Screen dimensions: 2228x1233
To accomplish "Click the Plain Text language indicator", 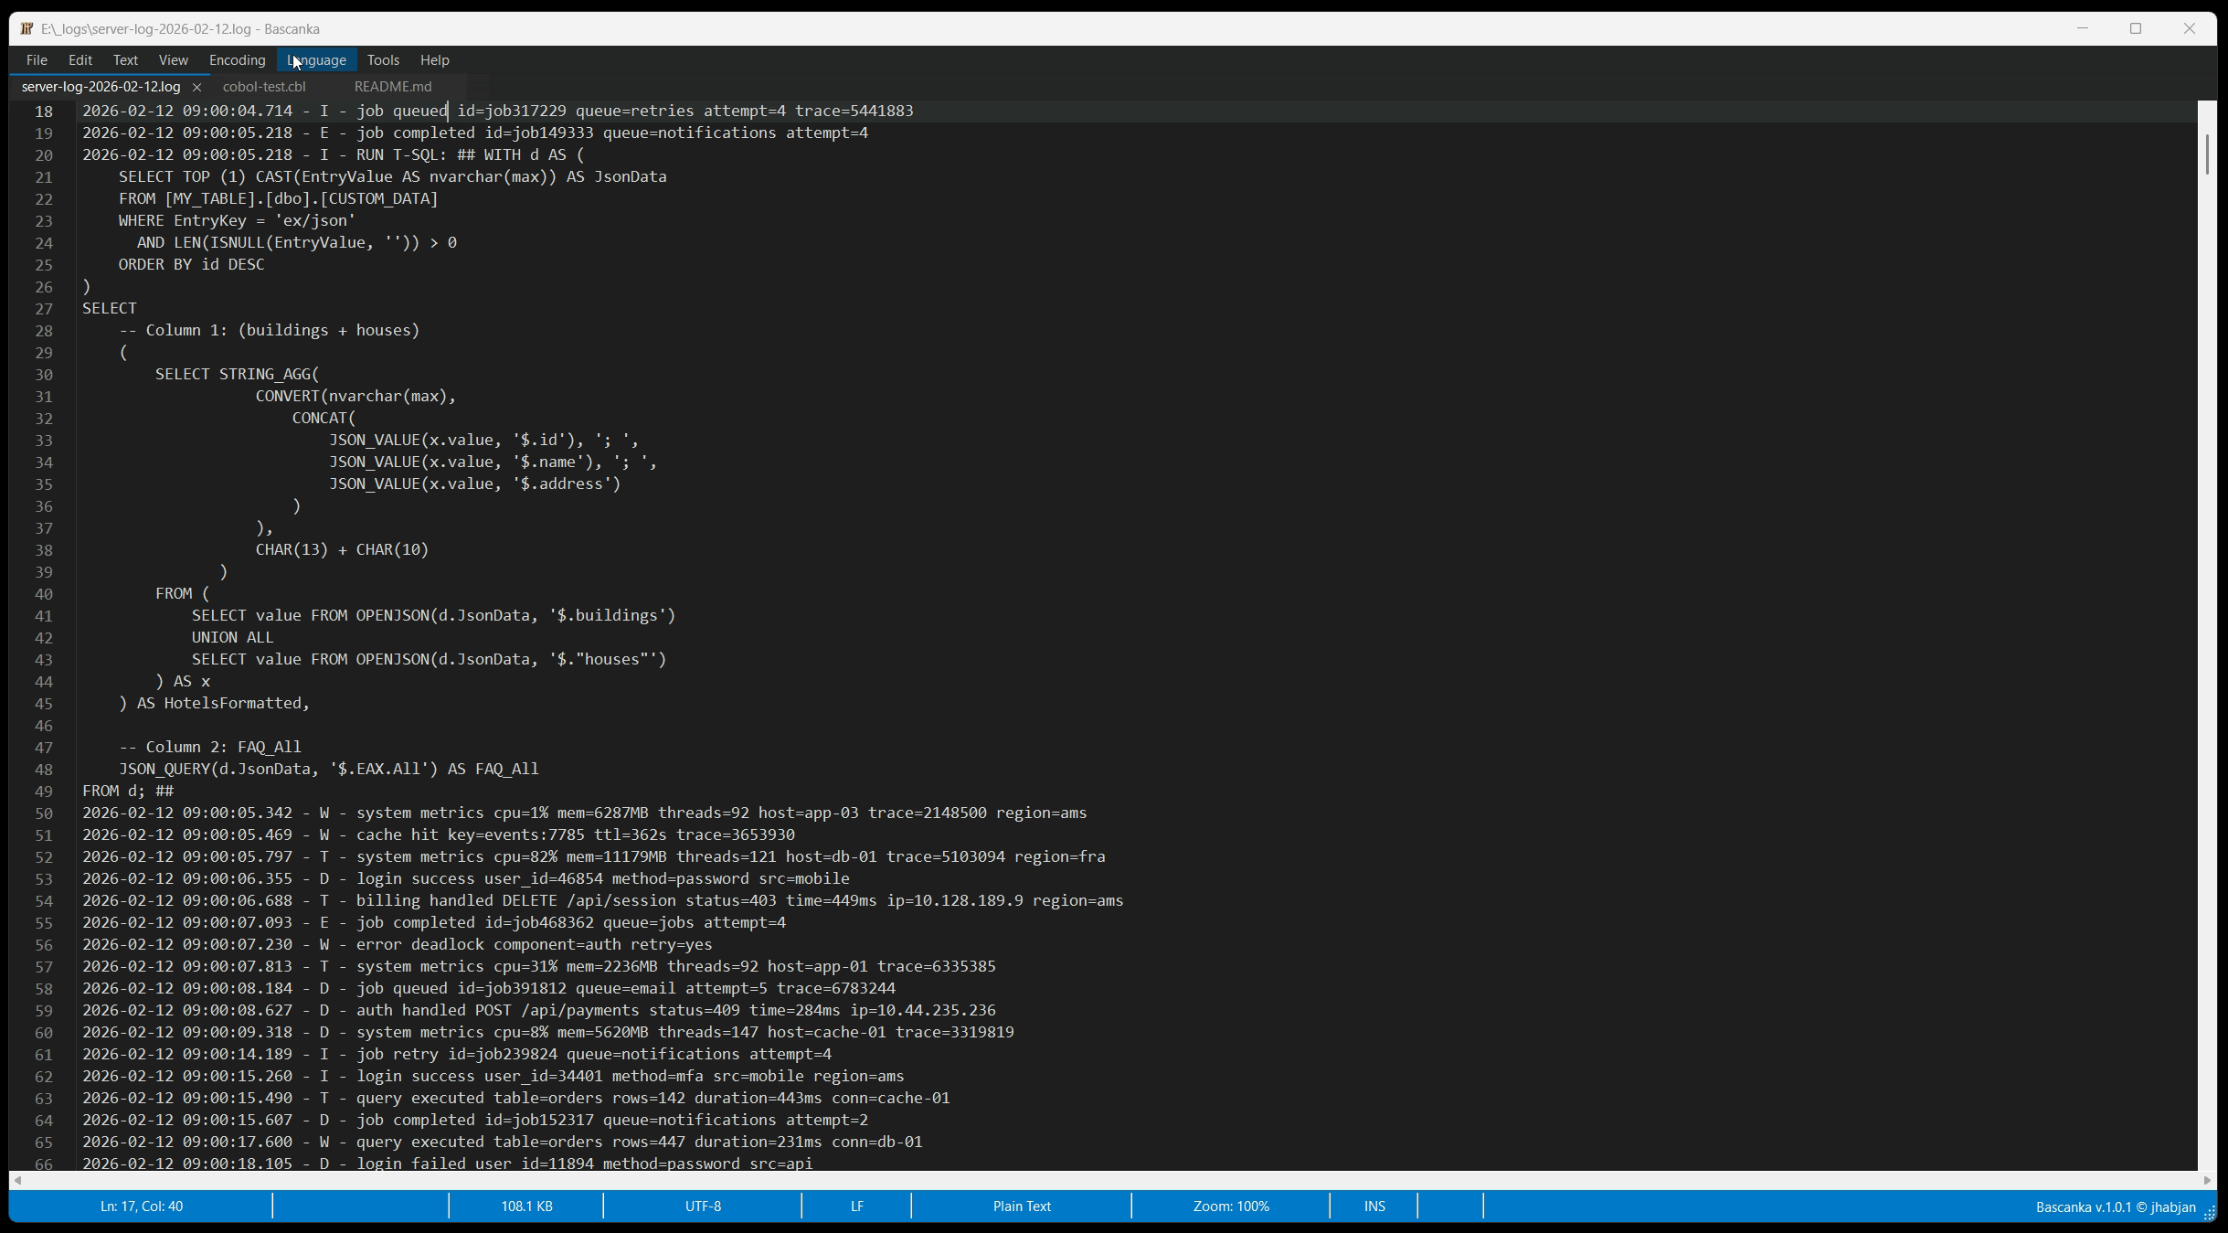I will [x=1020, y=1206].
